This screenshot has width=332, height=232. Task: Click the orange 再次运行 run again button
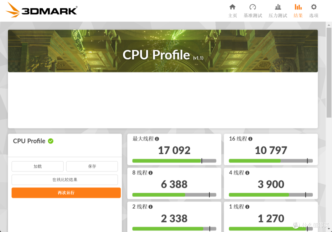[66, 193]
